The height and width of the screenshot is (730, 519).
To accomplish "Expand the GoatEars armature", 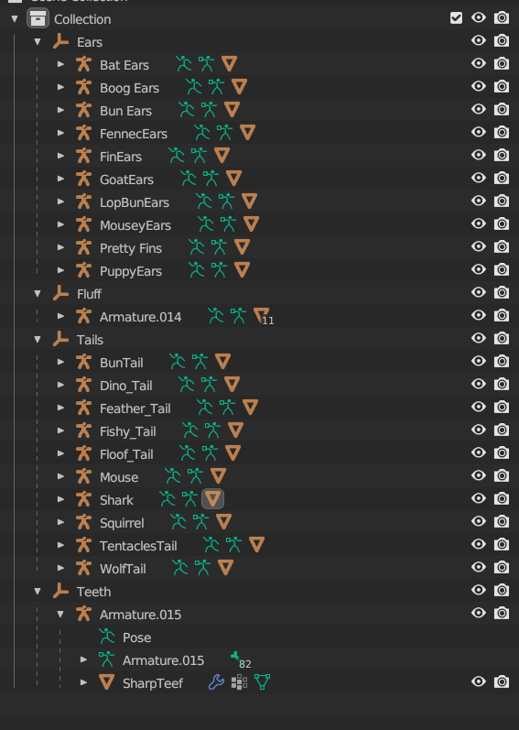I will tap(60, 179).
